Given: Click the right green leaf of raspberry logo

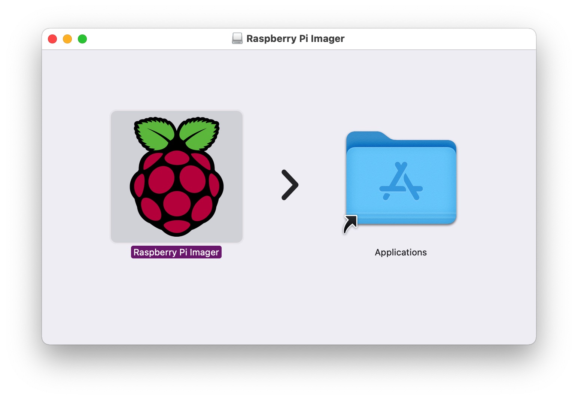Looking at the screenshot, I should point(198,133).
